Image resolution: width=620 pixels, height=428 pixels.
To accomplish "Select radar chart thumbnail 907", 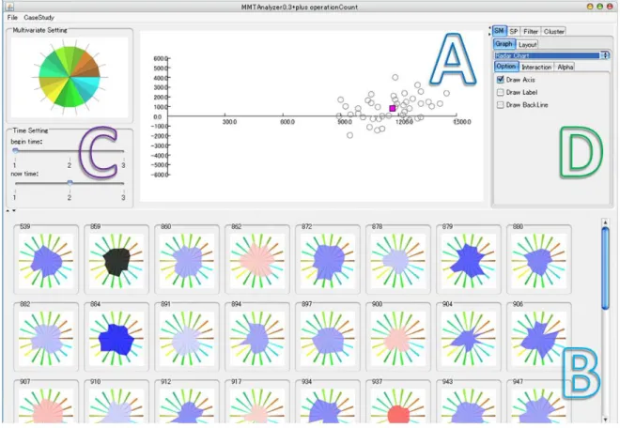I will coord(46,405).
